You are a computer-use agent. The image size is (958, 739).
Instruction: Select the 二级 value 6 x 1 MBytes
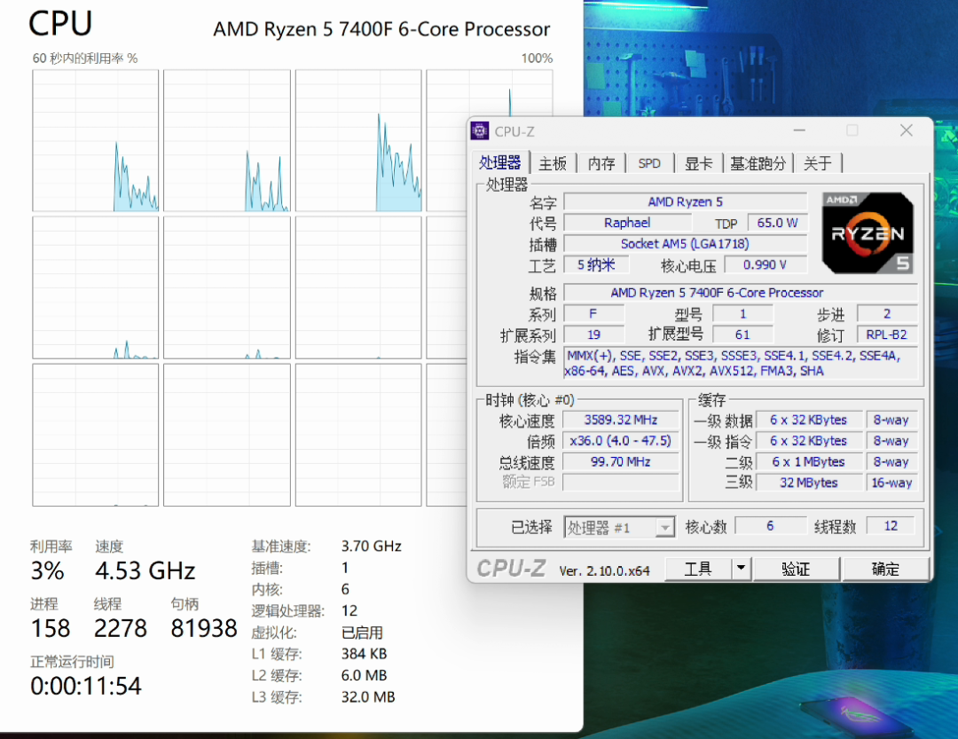click(x=808, y=462)
